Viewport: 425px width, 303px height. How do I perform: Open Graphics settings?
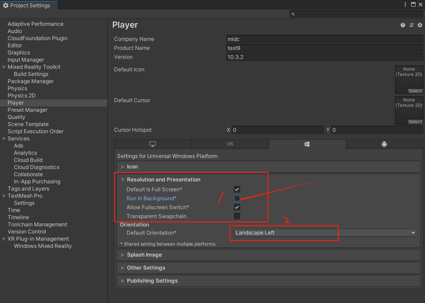pyautogui.click(x=19, y=53)
